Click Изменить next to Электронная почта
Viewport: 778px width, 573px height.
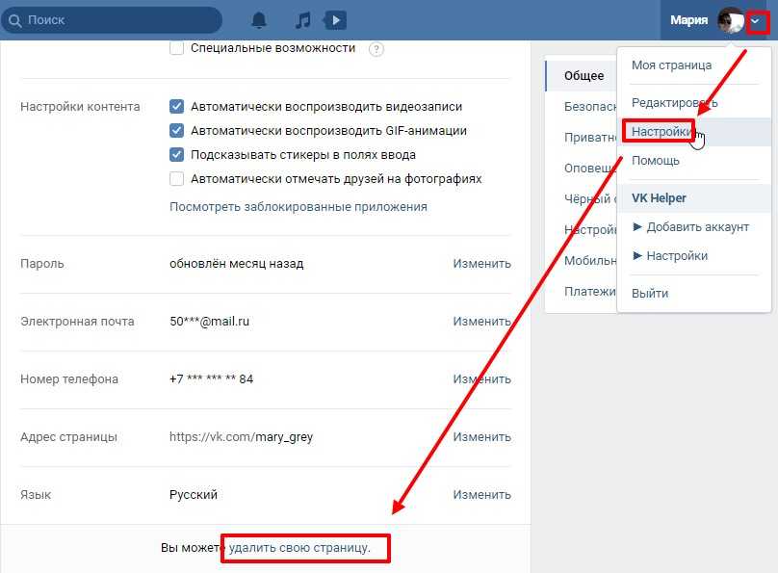pos(481,322)
